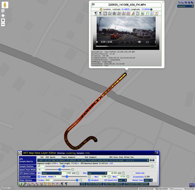Open the Min color Black dropdown
This screenshot has height=190, width=195.
(x=51, y=173)
